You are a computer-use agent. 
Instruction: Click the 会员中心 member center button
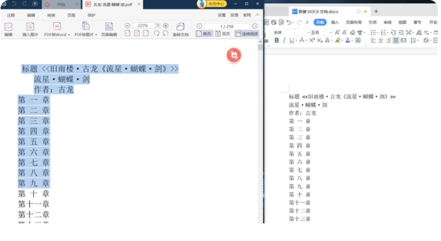(x=217, y=4)
